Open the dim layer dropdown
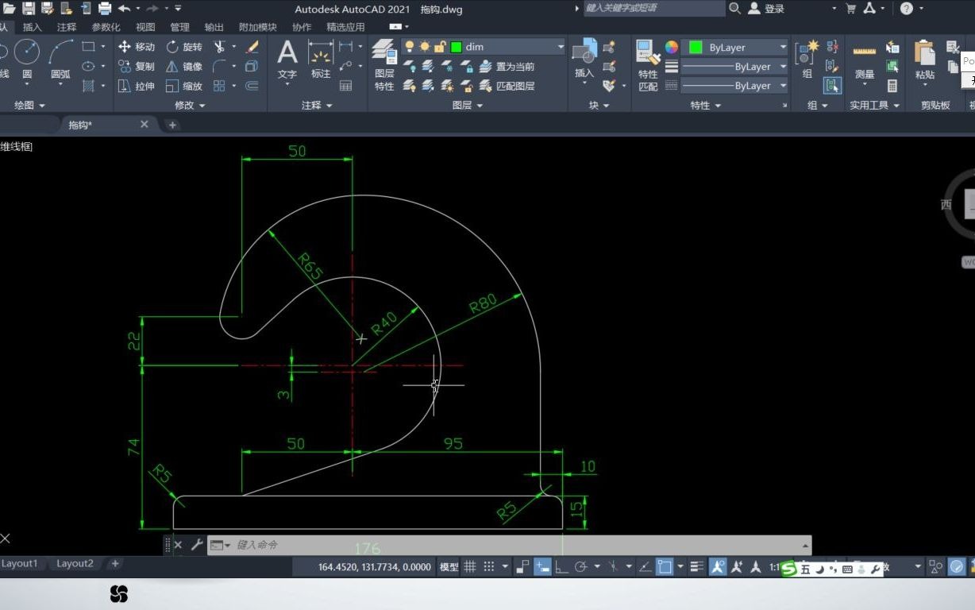The height and width of the screenshot is (610, 975). [561, 46]
